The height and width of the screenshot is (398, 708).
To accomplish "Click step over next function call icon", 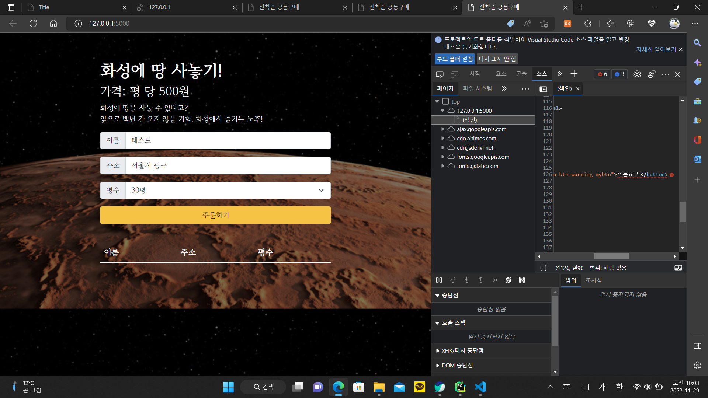I will 453,280.
